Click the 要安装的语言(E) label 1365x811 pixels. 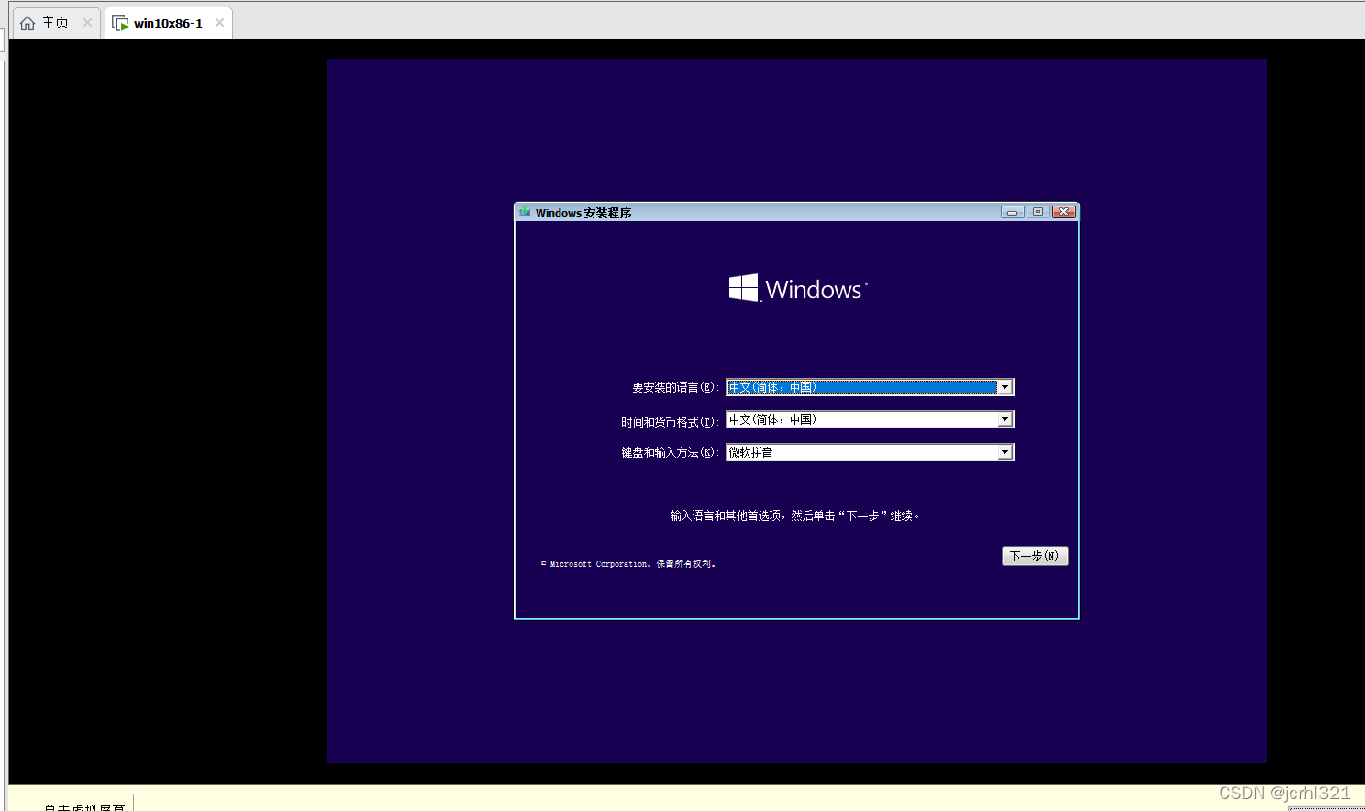[x=675, y=387]
